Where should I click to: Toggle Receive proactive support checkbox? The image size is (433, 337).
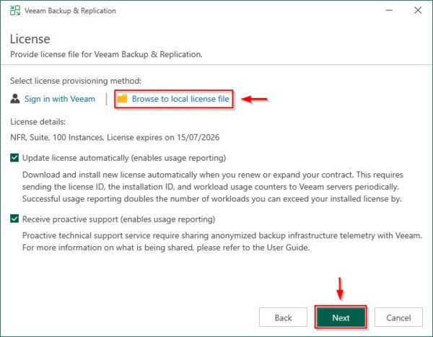14,219
